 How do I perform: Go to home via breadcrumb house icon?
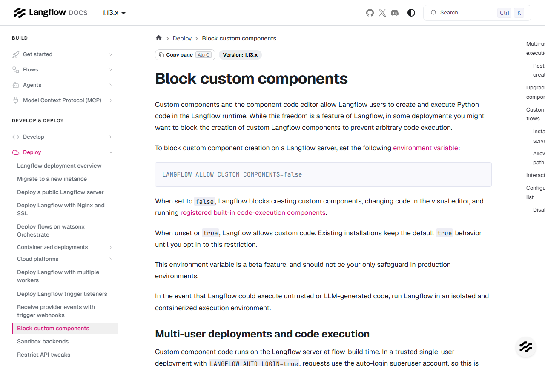tap(159, 38)
